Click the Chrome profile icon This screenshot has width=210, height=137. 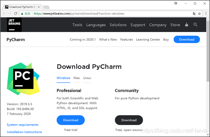(176, 3)
